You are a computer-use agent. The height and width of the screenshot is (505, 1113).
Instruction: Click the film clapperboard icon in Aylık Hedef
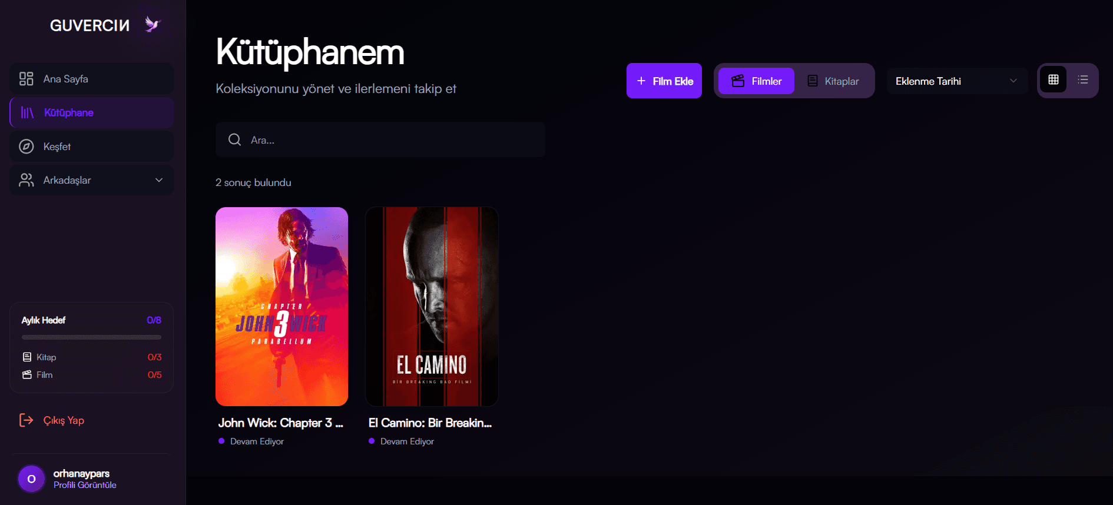pos(27,375)
